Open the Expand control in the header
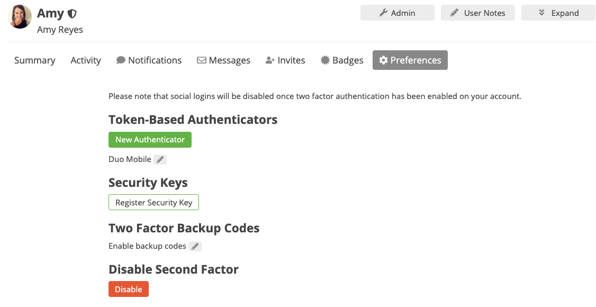The width and height of the screenshot is (596, 307). [x=558, y=13]
